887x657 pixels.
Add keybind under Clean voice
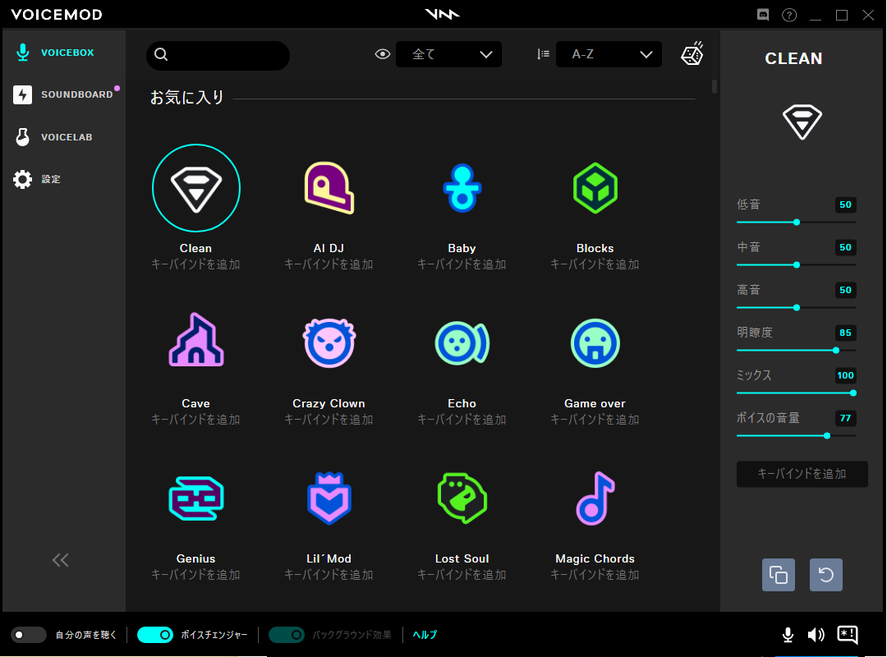(195, 264)
